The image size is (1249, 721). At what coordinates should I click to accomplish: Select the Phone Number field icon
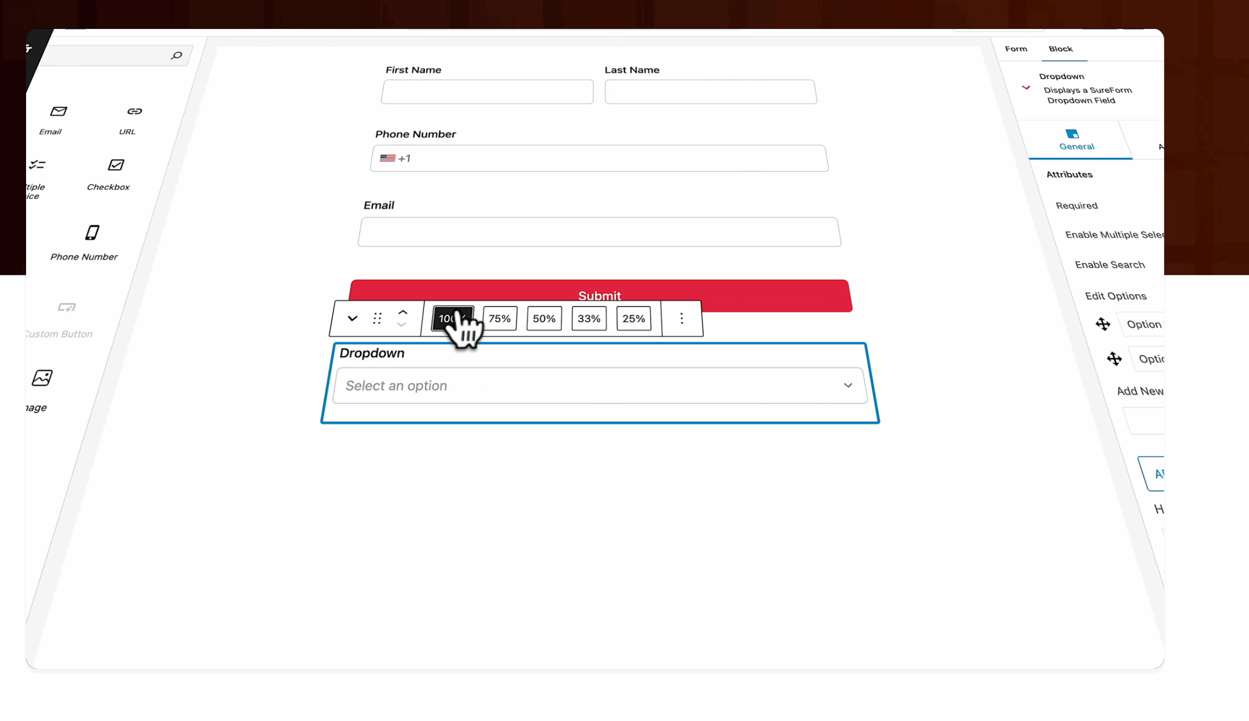[x=92, y=232]
